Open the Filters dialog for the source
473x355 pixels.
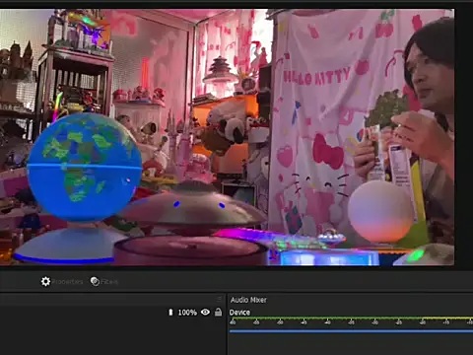coord(104,282)
